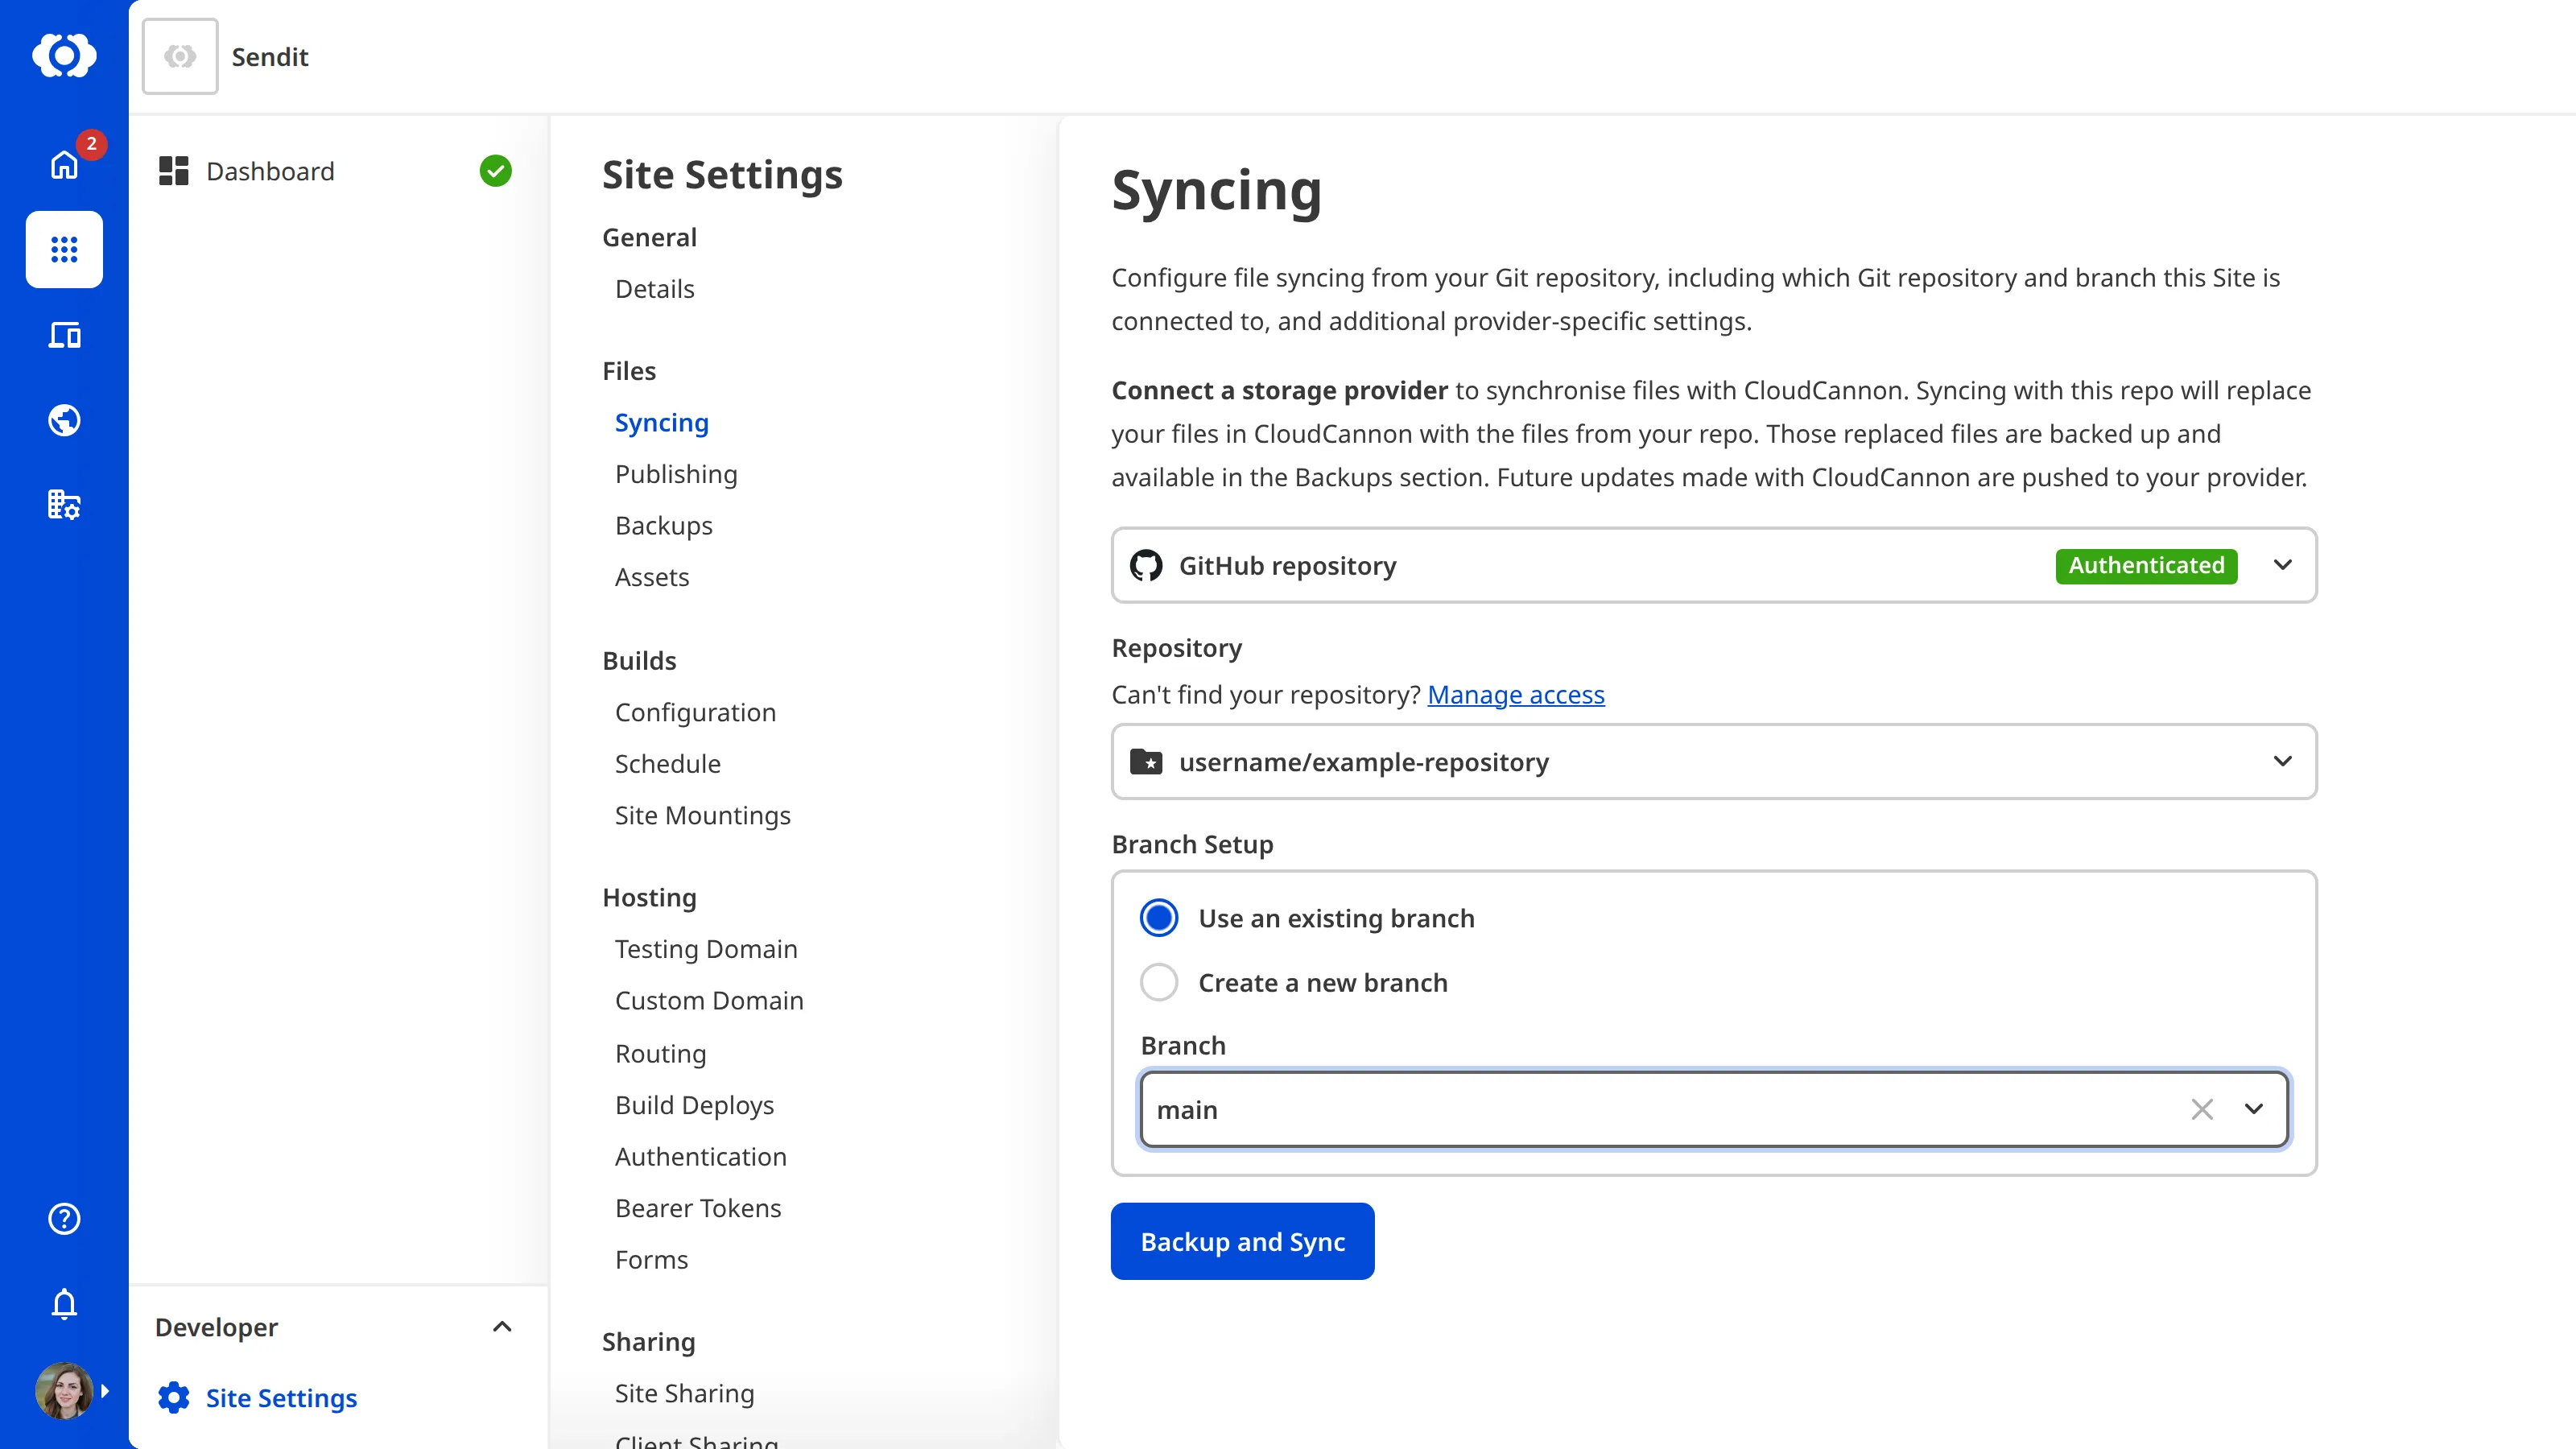Click the Syncing page title
Viewport: 2576px width, 1449px height.
[x=1216, y=191]
